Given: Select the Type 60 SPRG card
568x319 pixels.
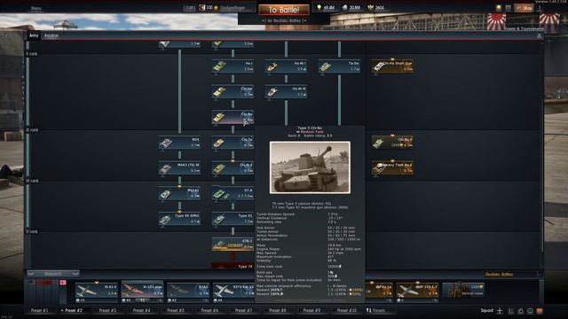Looking at the screenshot, I should pyautogui.click(x=179, y=219).
